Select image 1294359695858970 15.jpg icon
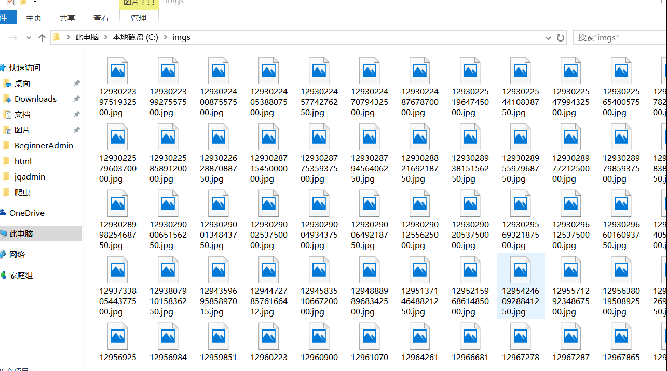Viewport: 667px width, 371px height. click(219, 270)
